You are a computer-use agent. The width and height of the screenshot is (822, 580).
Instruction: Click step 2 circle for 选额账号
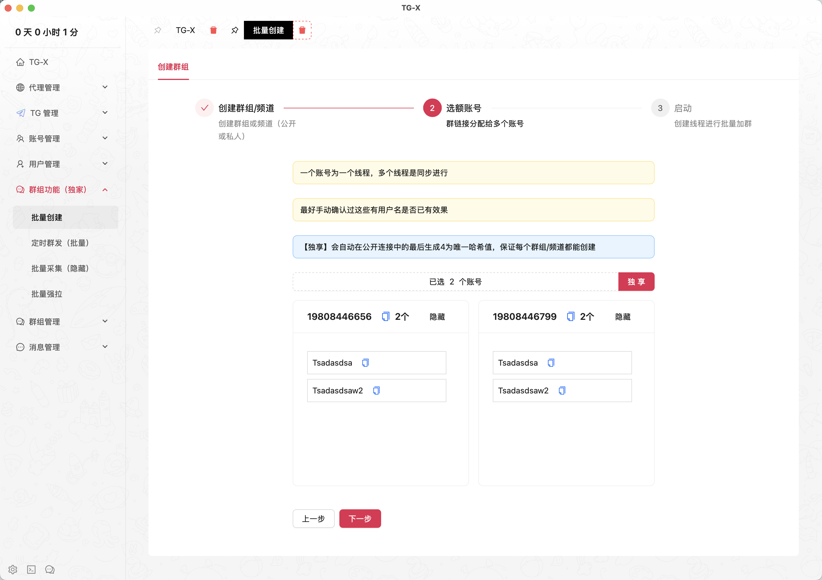pyautogui.click(x=432, y=108)
